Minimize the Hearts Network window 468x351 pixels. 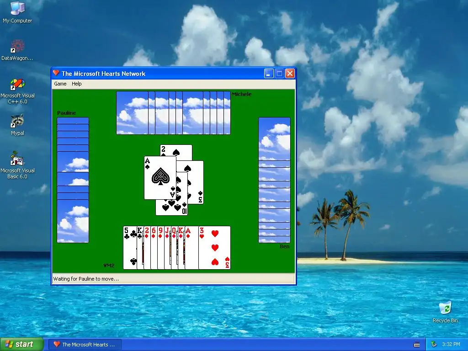[269, 74]
